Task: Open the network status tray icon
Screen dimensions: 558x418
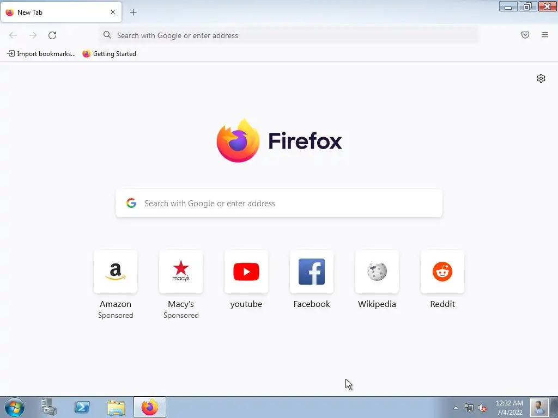Action: 469,408
